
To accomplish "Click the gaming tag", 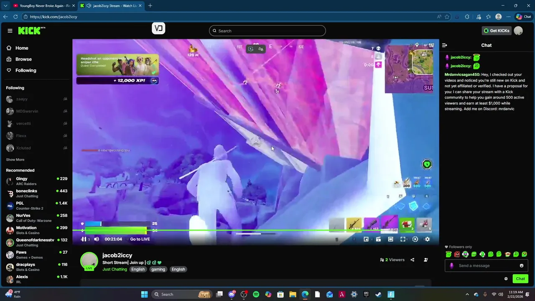I will point(158,269).
